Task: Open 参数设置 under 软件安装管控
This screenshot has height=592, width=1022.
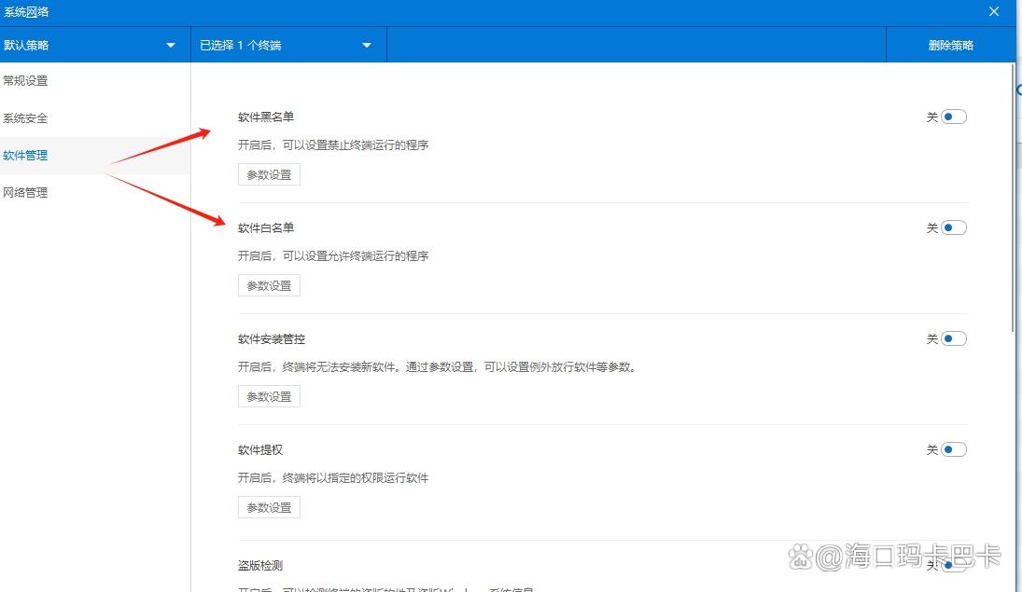Action: point(268,395)
